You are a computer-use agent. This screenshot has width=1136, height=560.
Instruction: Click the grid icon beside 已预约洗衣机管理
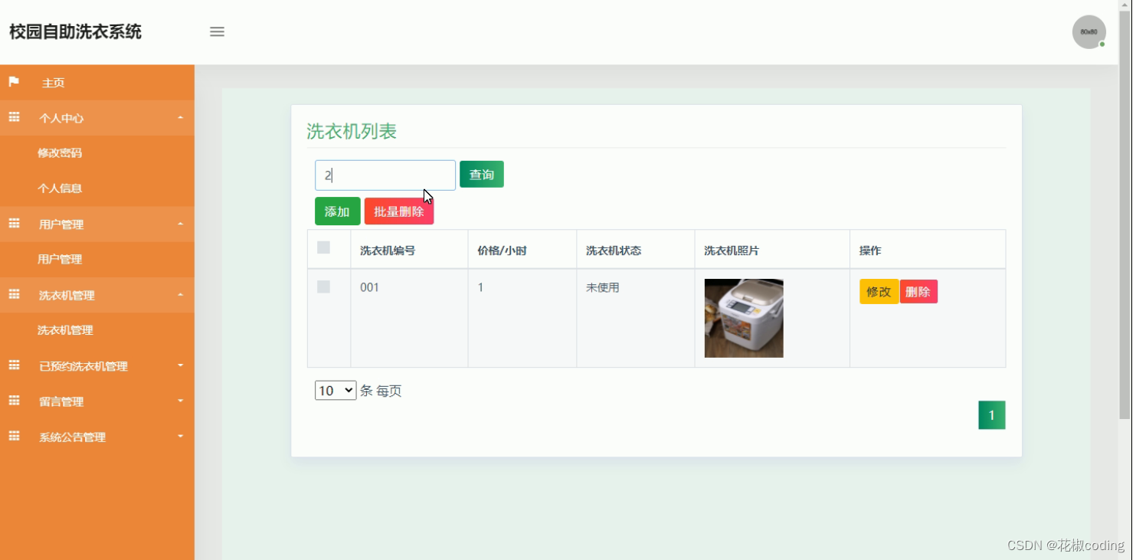(14, 365)
